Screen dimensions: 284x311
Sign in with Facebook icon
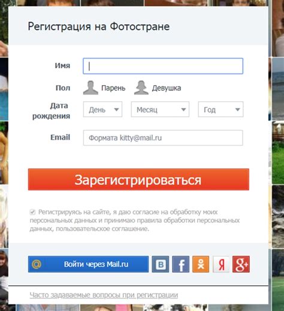click(181, 264)
